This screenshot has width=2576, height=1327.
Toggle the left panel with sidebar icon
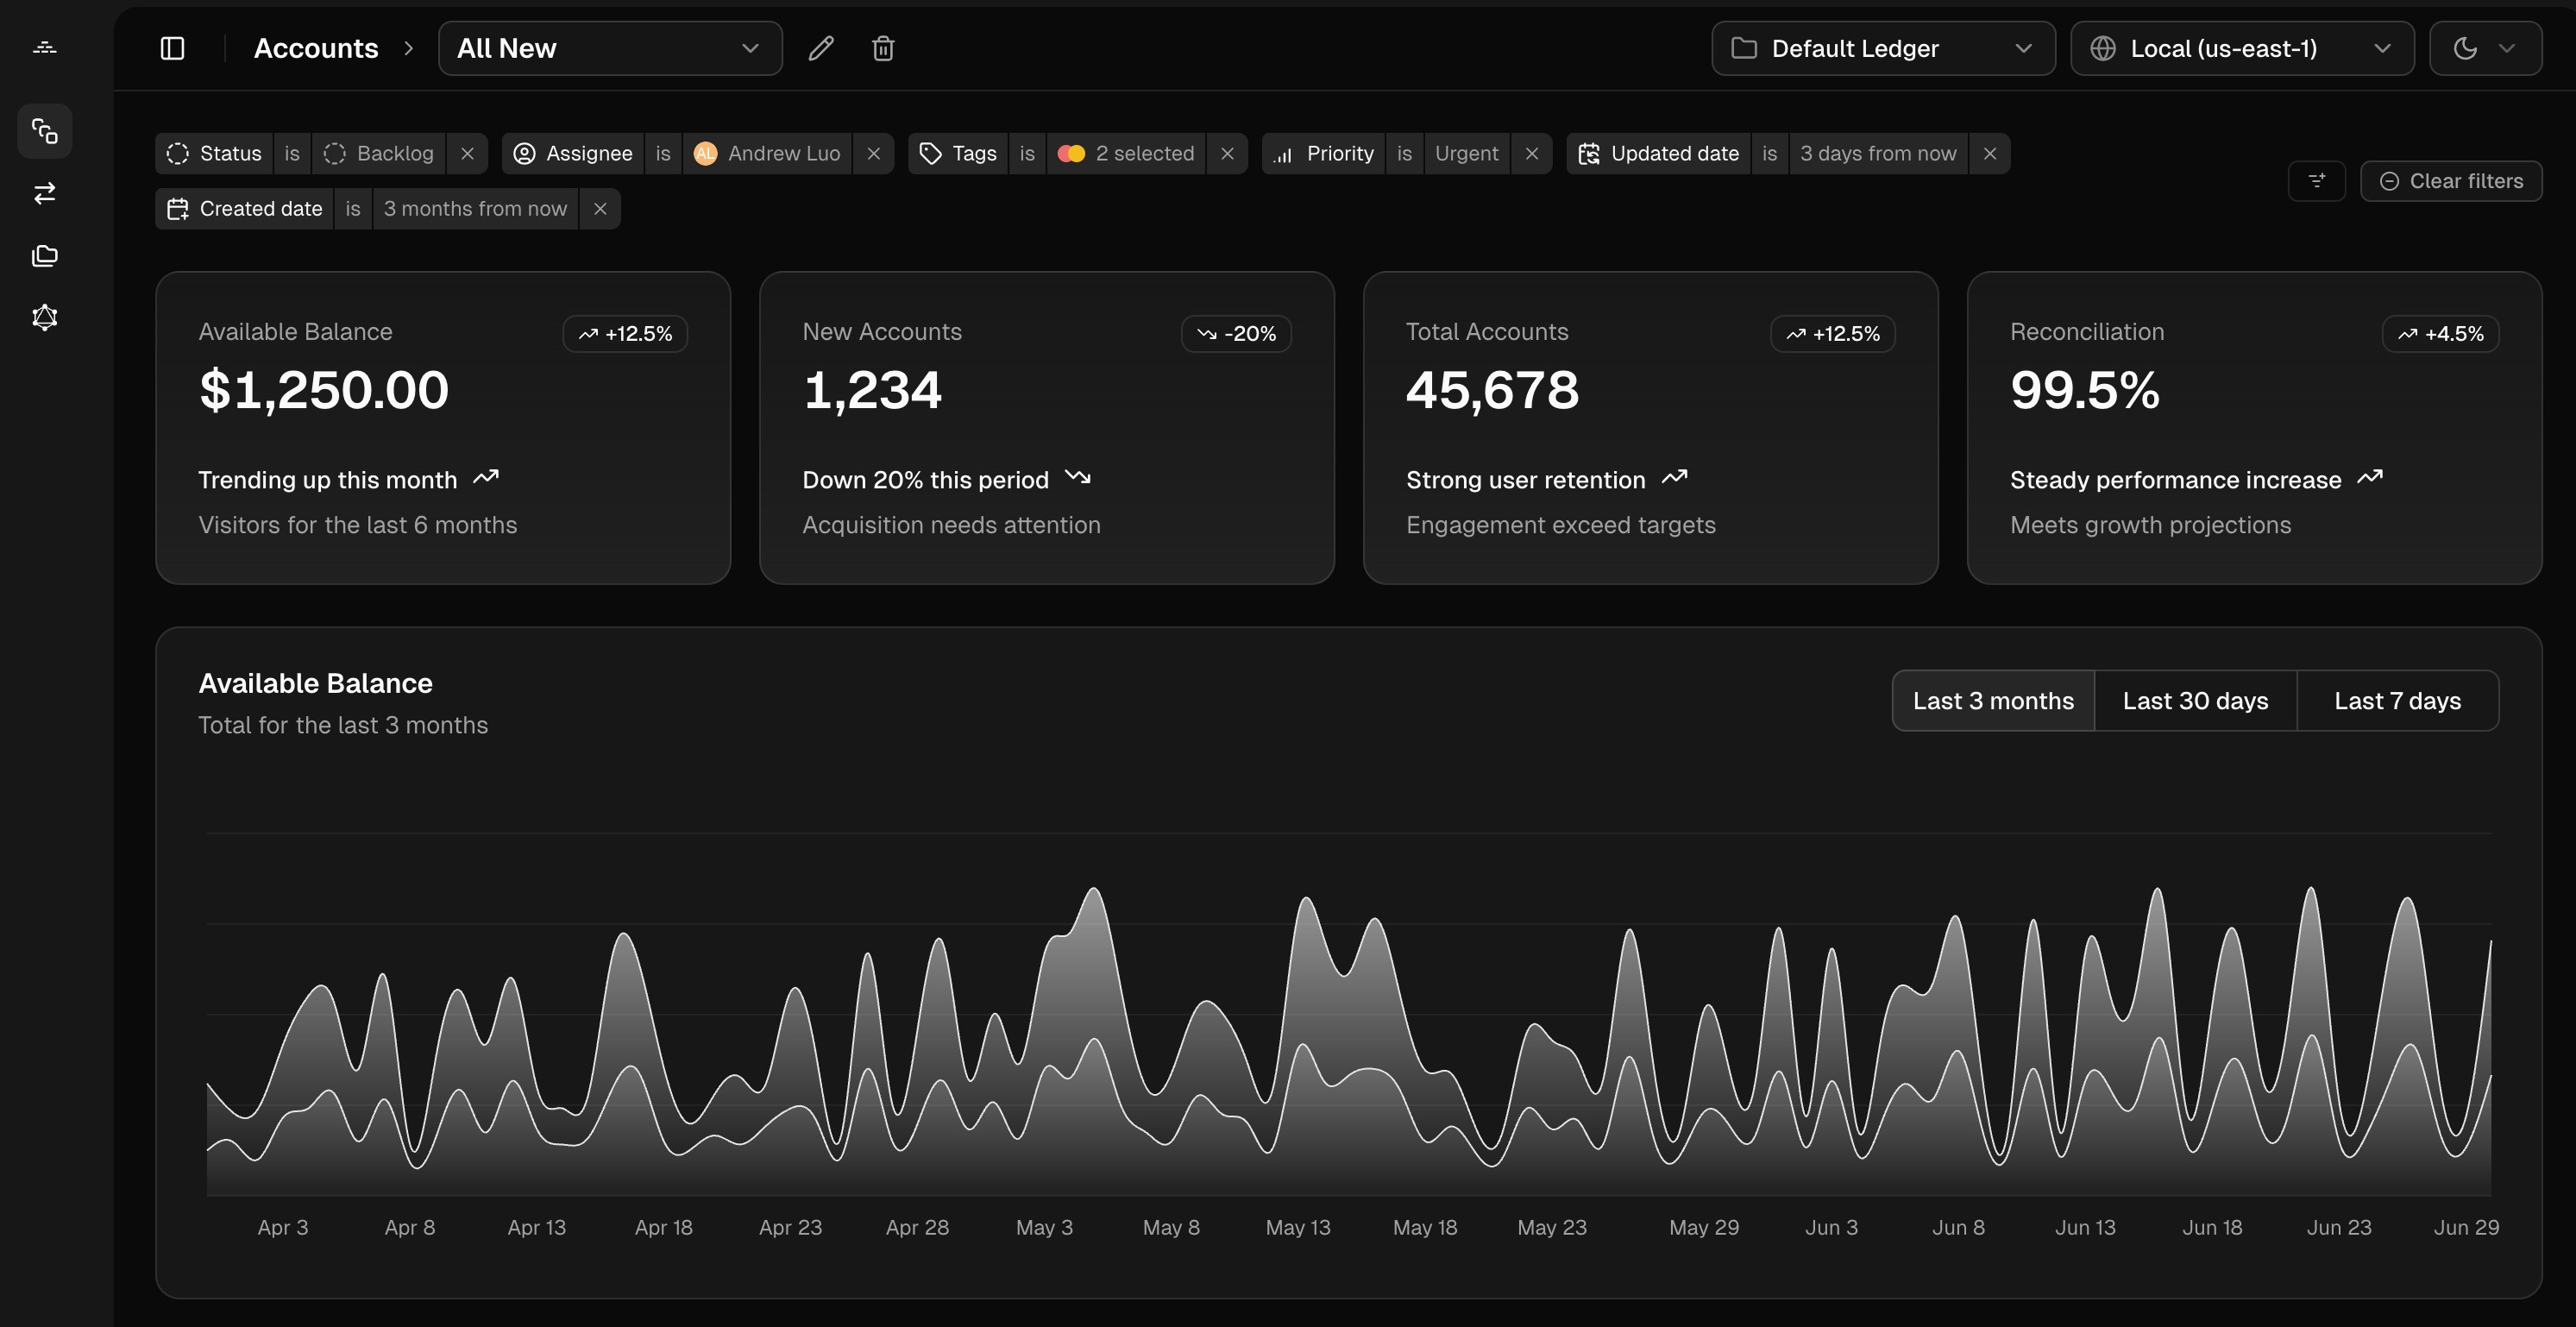pyautogui.click(x=172, y=47)
